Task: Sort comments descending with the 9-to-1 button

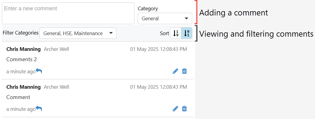Action: 187,33
